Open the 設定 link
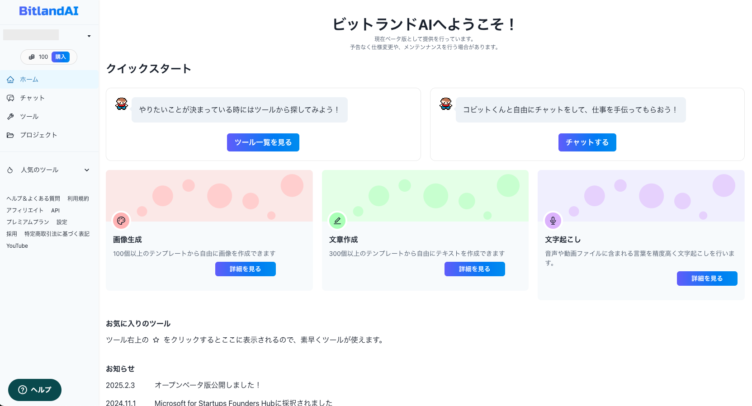 pos(62,222)
